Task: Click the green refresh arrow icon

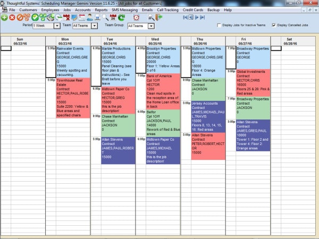Action: pyautogui.click(x=121, y=18)
